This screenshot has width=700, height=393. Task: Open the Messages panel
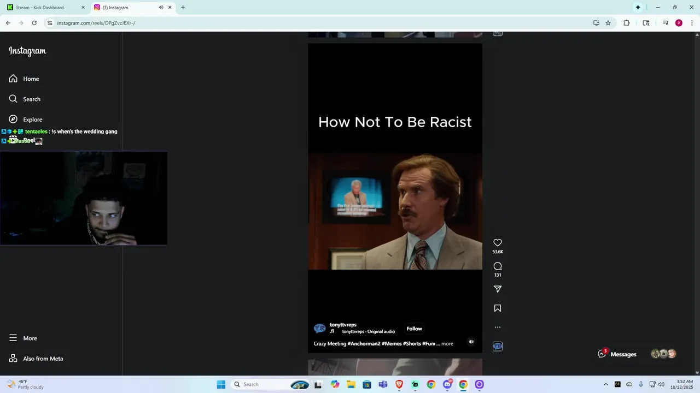pos(617,354)
